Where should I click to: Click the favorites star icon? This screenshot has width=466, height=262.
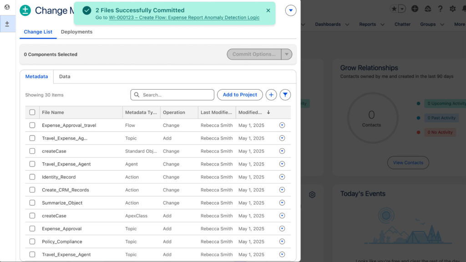[x=394, y=9]
